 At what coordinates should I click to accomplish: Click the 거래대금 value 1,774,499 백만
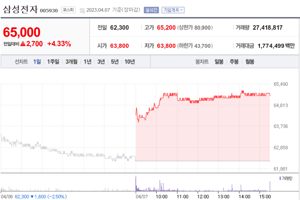coord(276,46)
